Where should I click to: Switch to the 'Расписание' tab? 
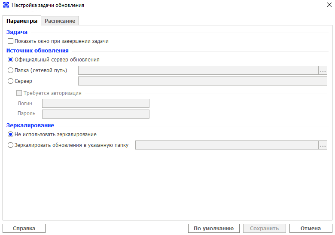pyautogui.click(x=60, y=21)
